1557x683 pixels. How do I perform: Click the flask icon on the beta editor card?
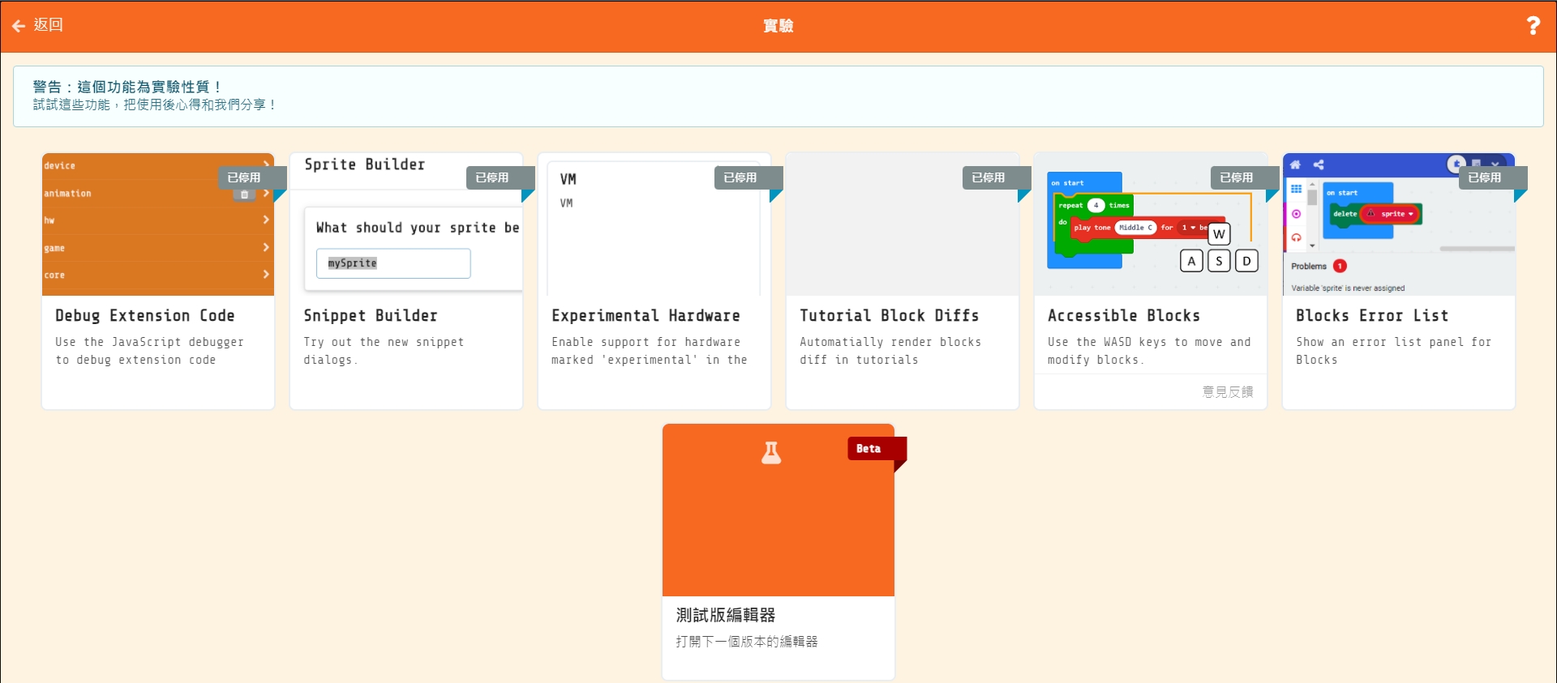click(x=770, y=453)
